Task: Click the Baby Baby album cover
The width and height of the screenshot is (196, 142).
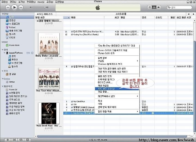Action: (49, 43)
